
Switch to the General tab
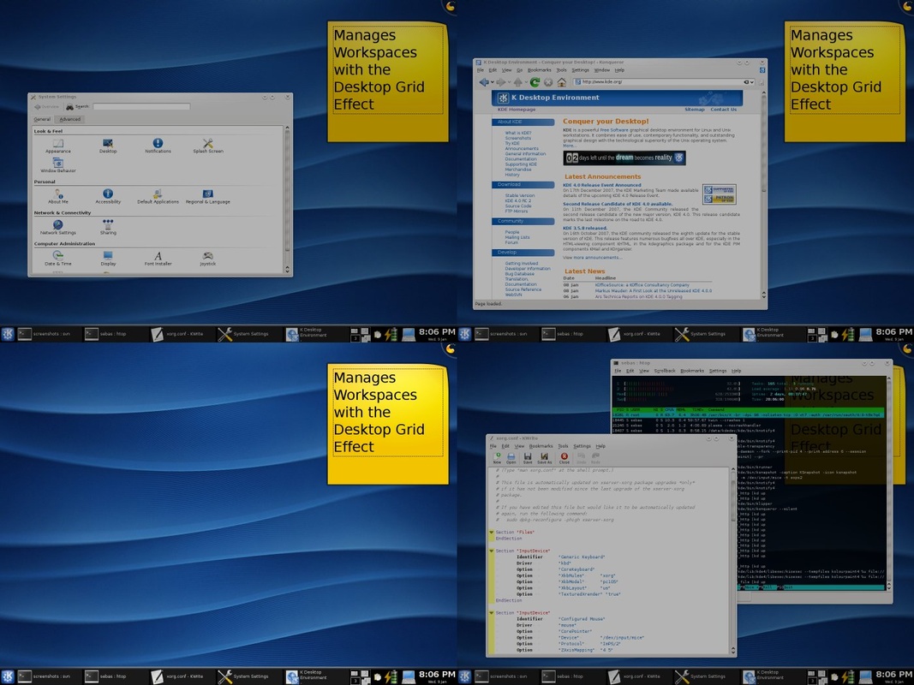pyautogui.click(x=42, y=119)
